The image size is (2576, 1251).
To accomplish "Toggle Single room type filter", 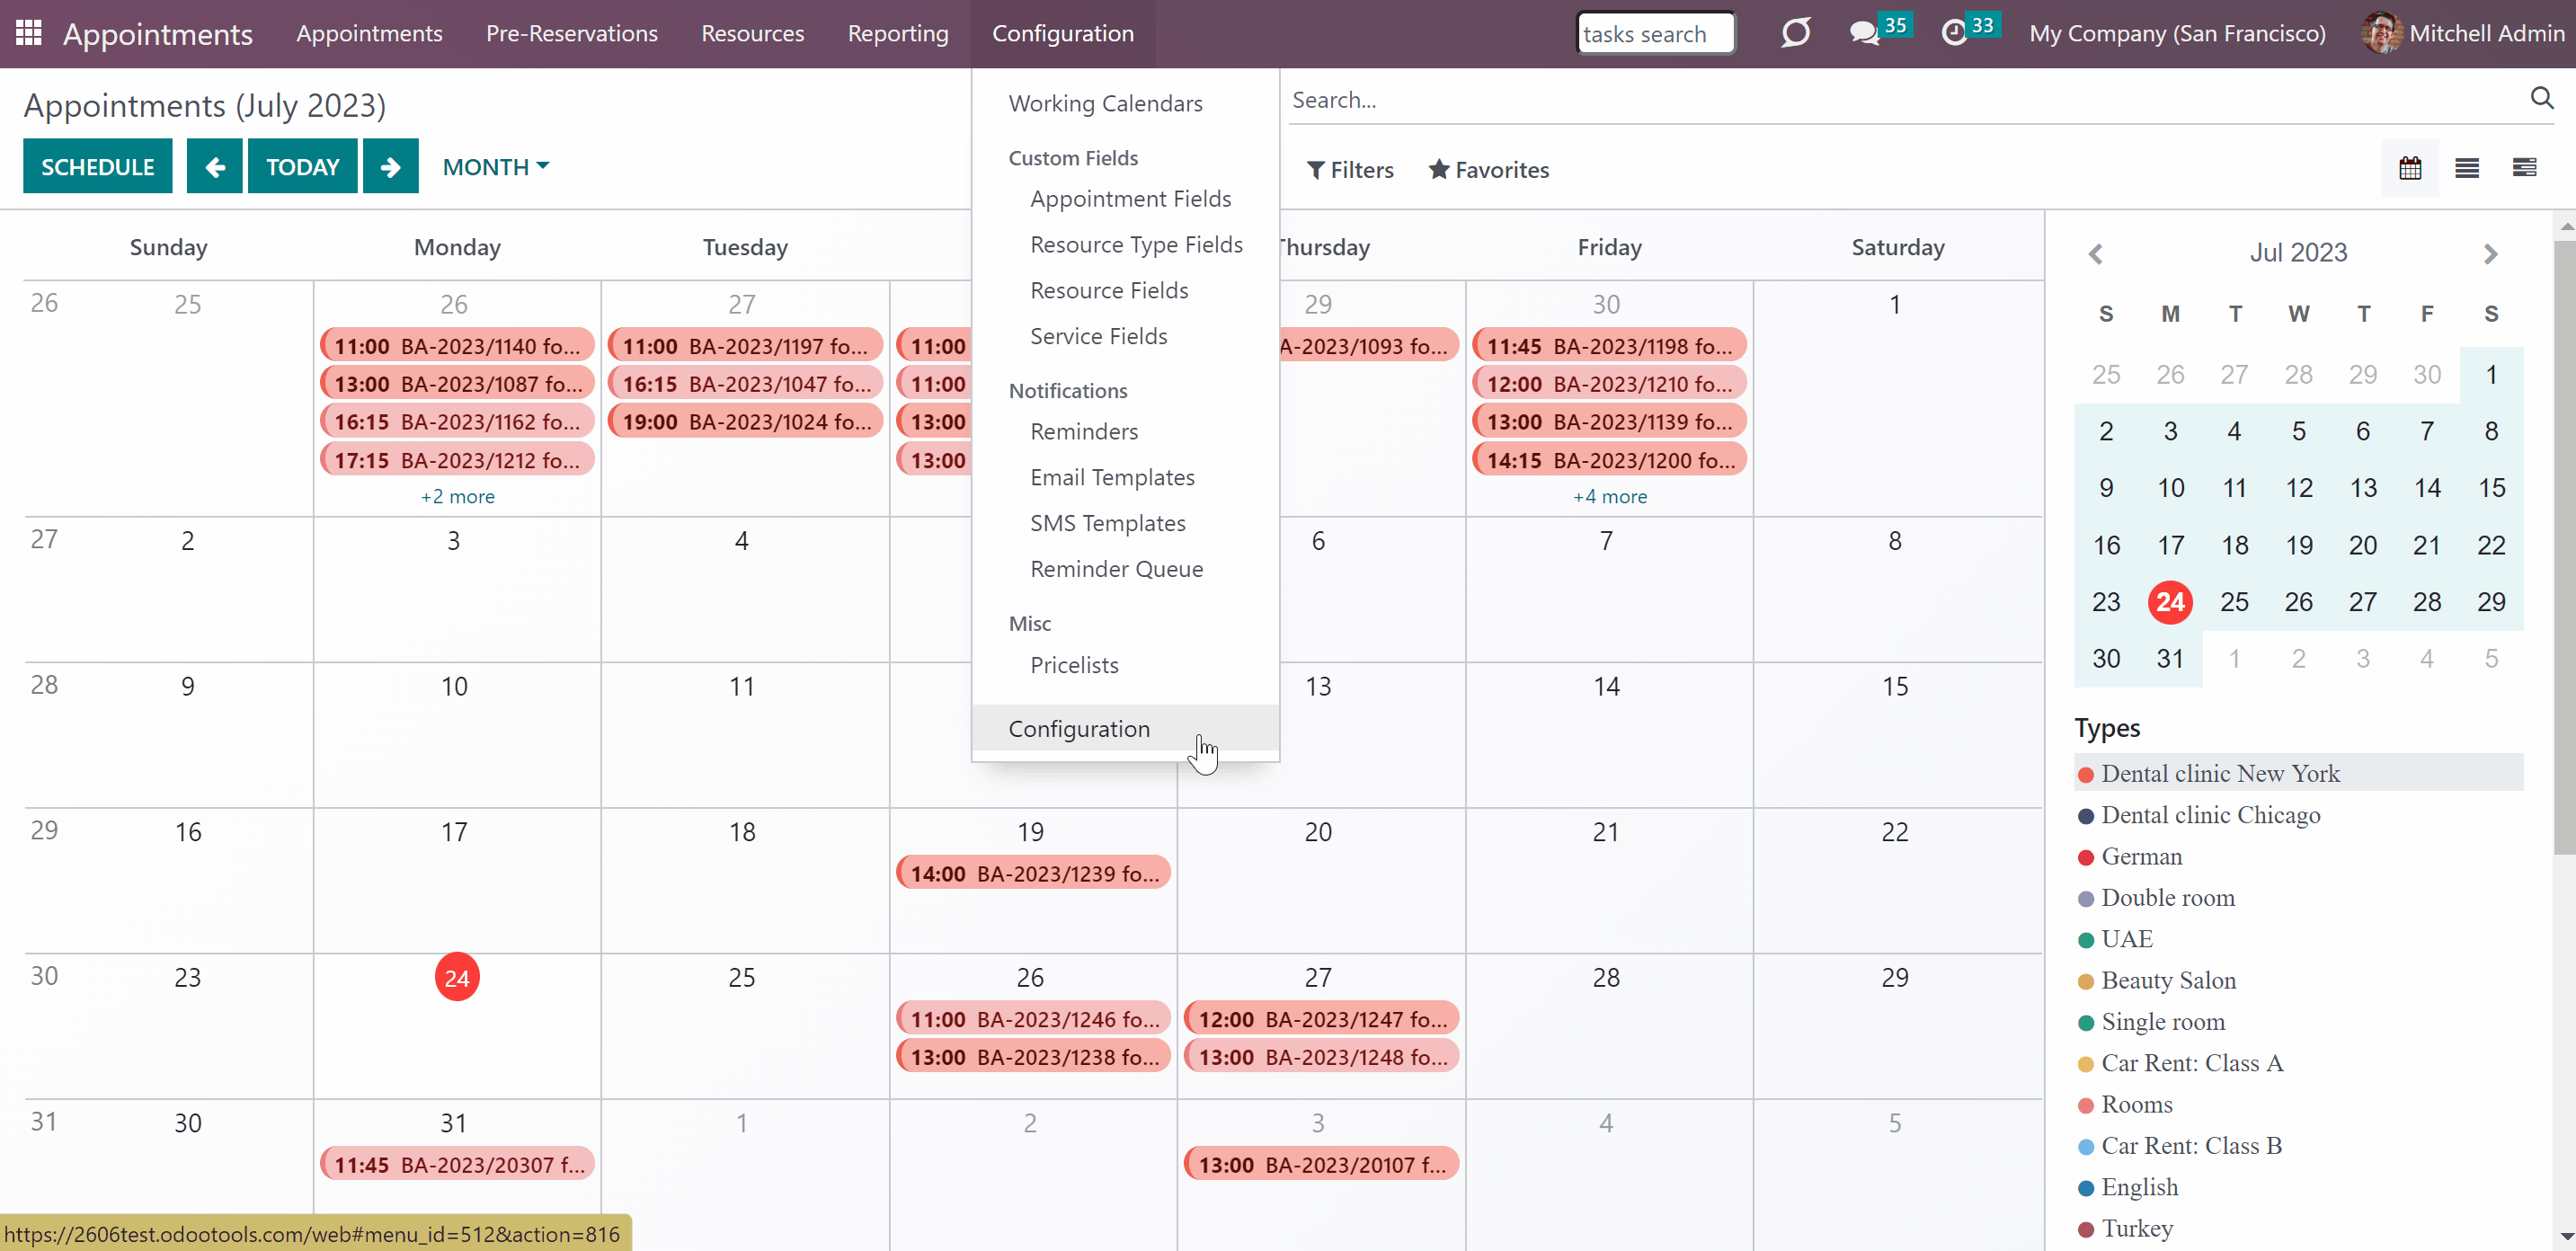I will (x=2298, y=1021).
